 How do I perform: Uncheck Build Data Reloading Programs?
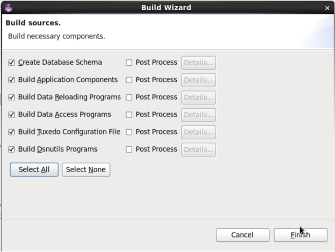[x=12, y=97]
